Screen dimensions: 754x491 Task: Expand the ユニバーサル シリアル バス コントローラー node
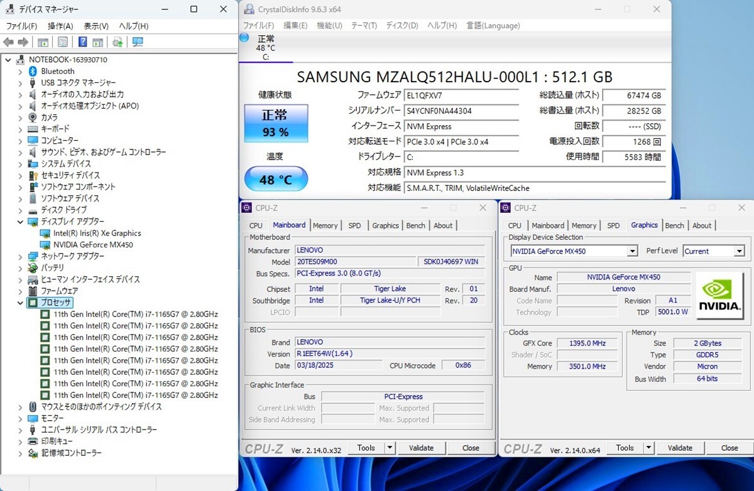tap(21, 429)
